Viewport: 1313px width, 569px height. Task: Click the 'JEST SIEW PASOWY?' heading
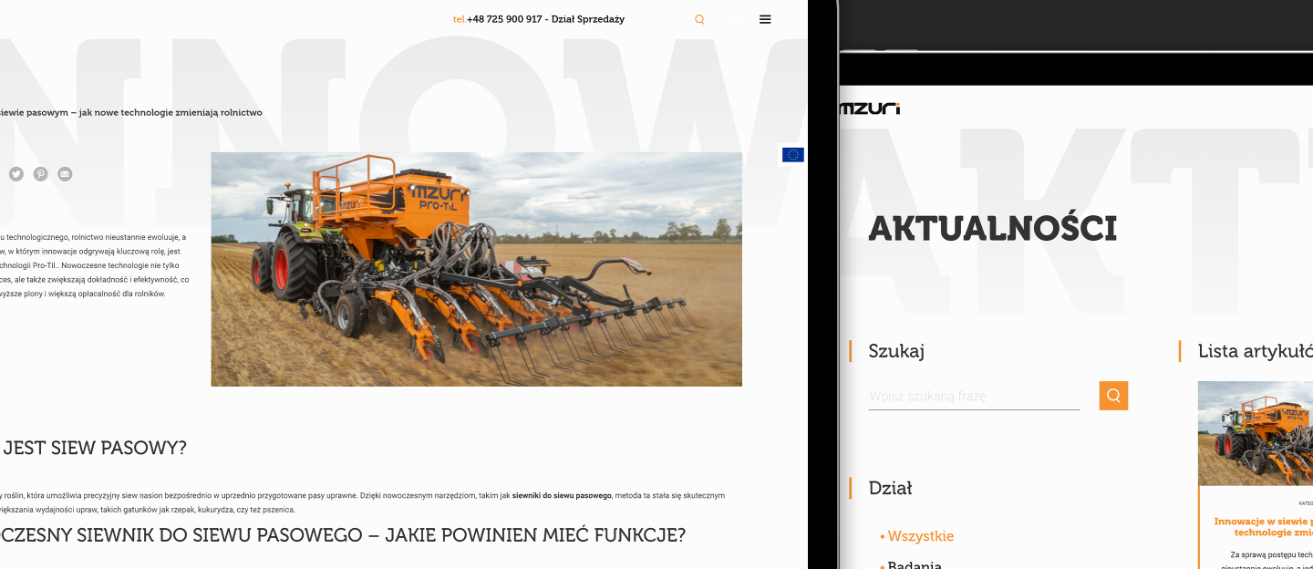(95, 448)
